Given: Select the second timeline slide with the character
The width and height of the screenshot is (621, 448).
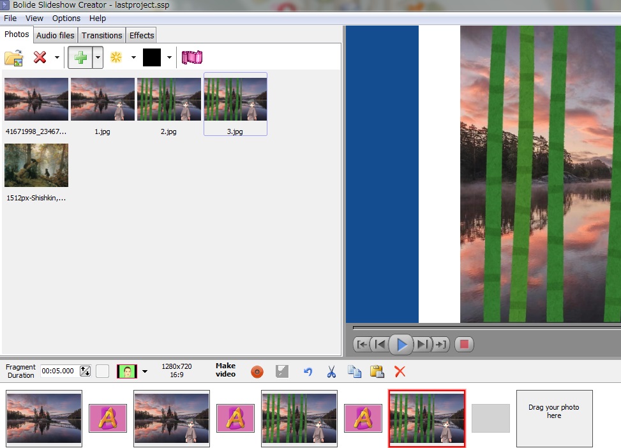Looking at the screenshot, I should pyautogui.click(x=172, y=418).
